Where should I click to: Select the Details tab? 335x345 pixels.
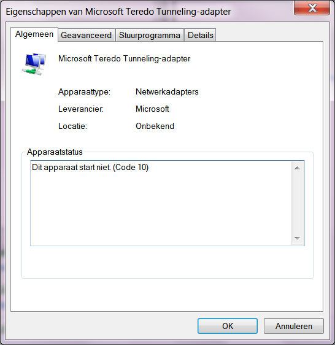[x=200, y=35]
